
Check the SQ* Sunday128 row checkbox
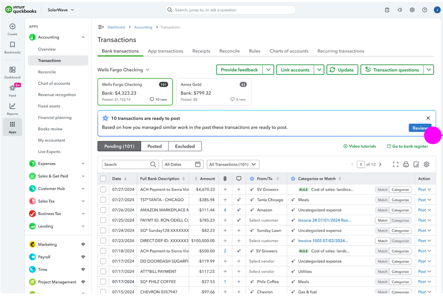103,231
